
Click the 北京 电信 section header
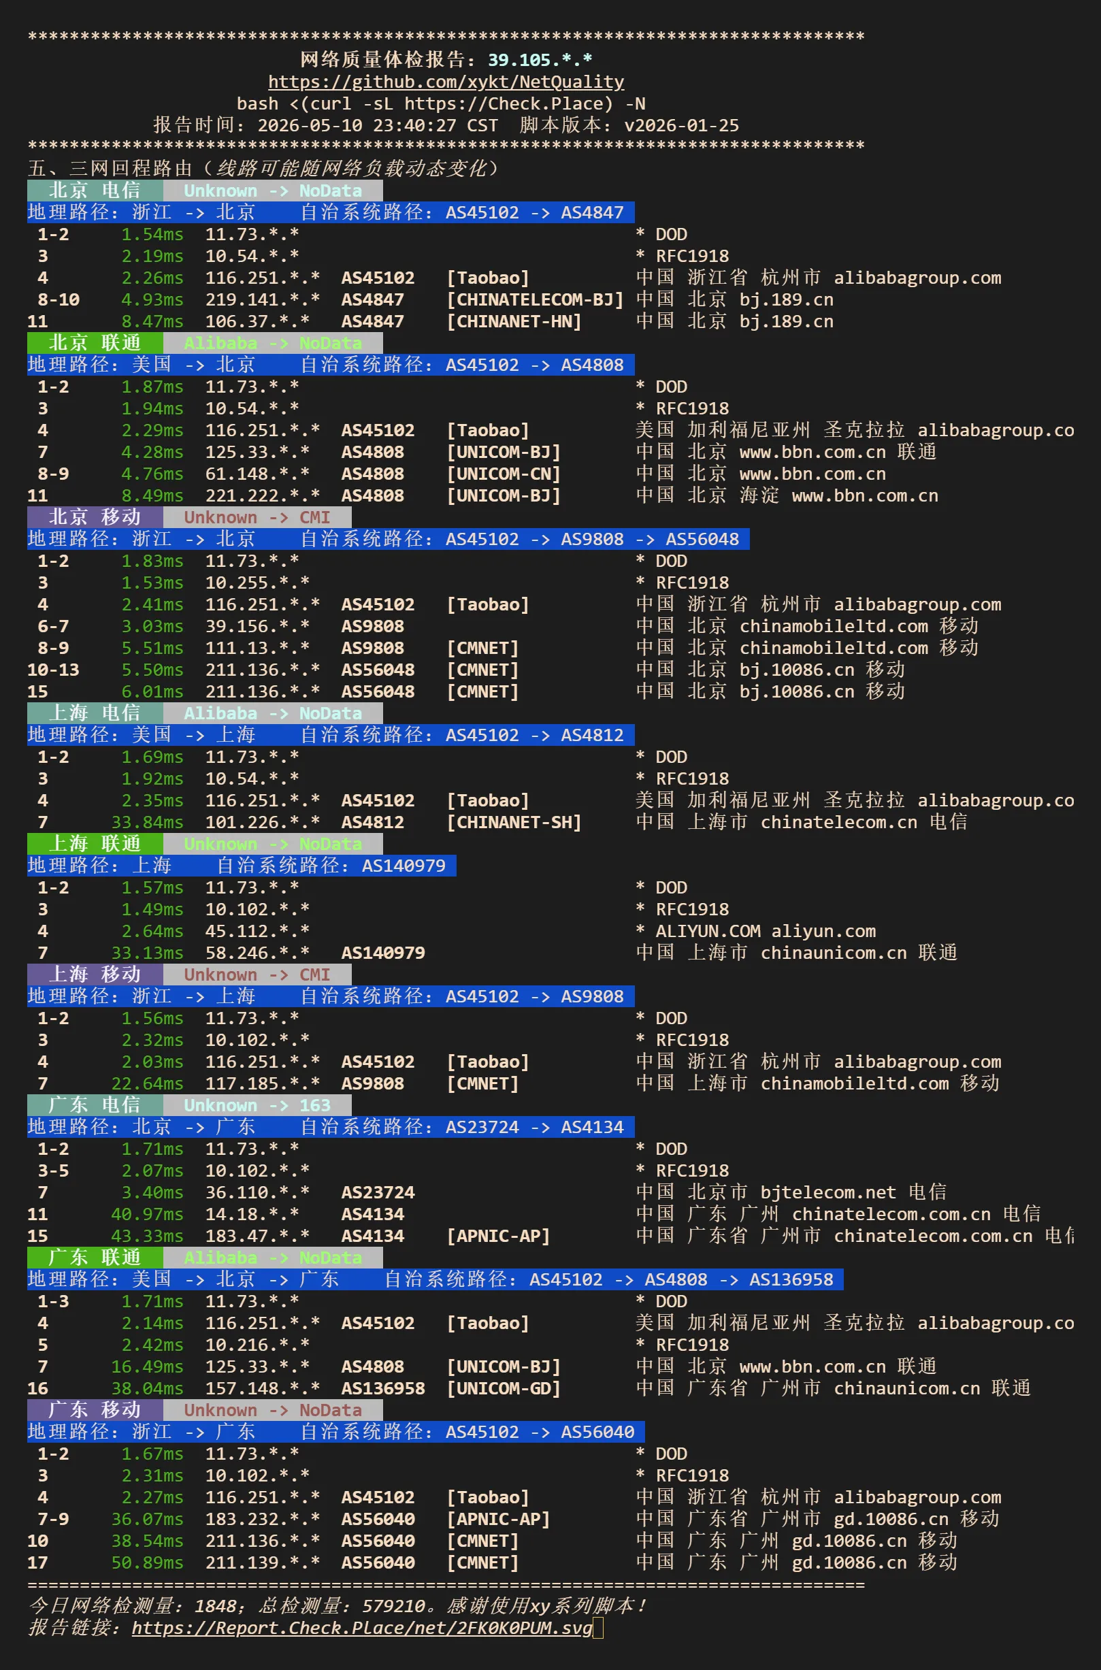[x=95, y=190]
